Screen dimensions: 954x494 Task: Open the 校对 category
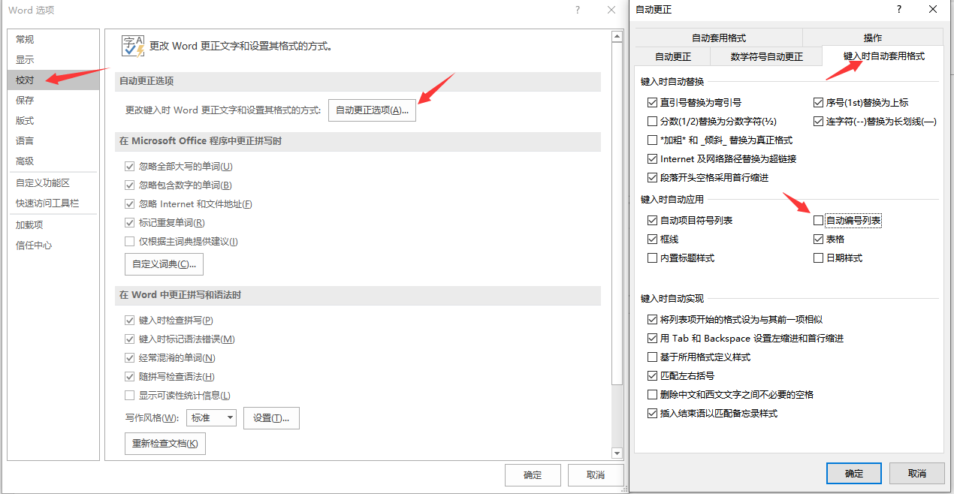coord(53,80)
